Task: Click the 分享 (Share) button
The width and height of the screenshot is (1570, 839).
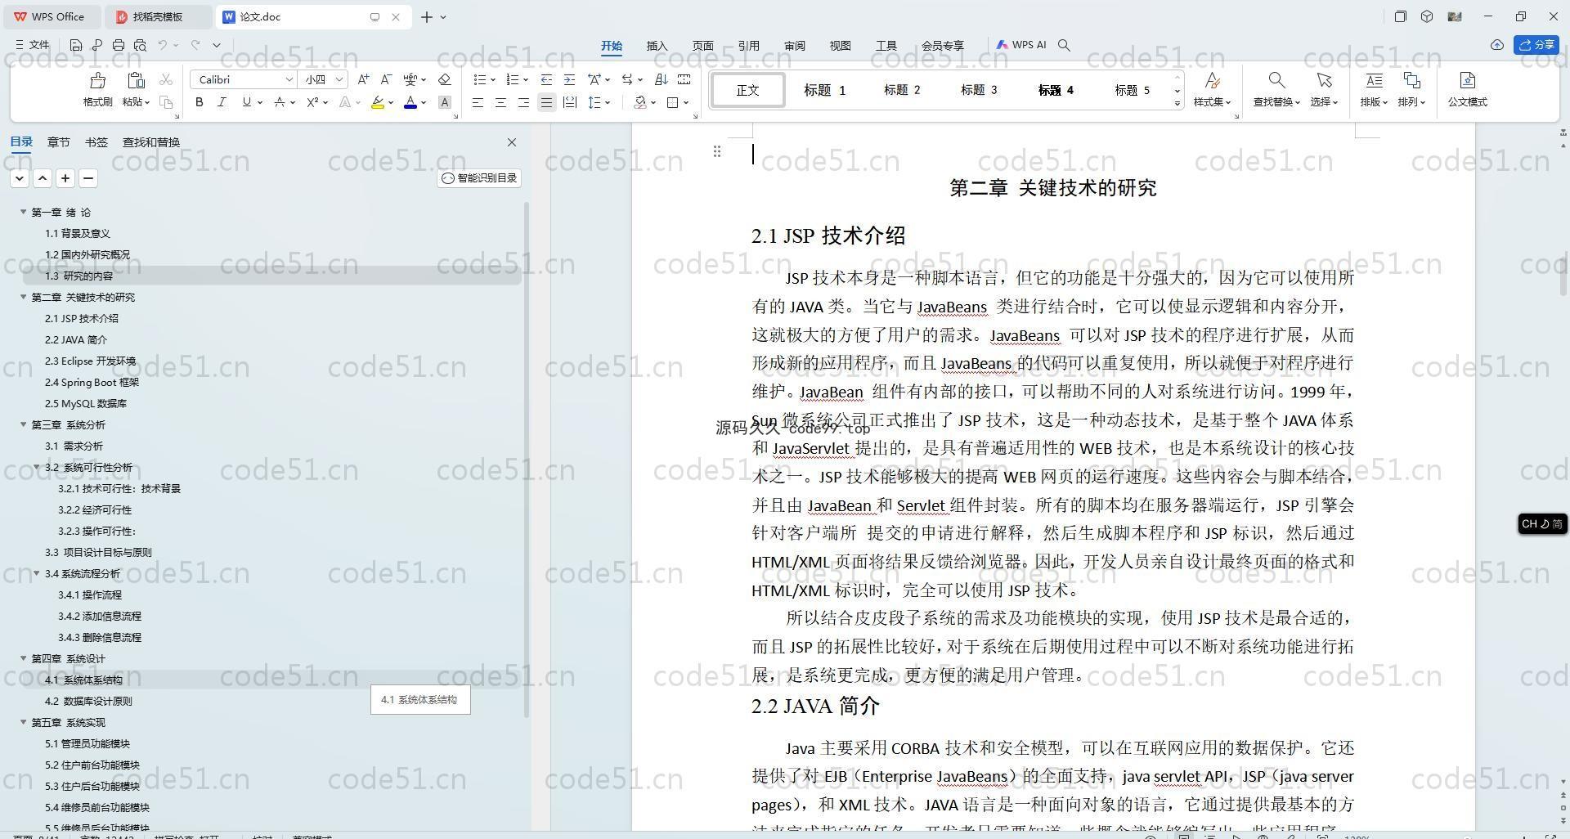Action: pyautogui.click(x=1536, y=45)
